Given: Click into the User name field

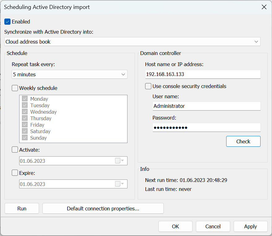Looking at the screenshot, I should pyautogui.click(x=206, y=106).
